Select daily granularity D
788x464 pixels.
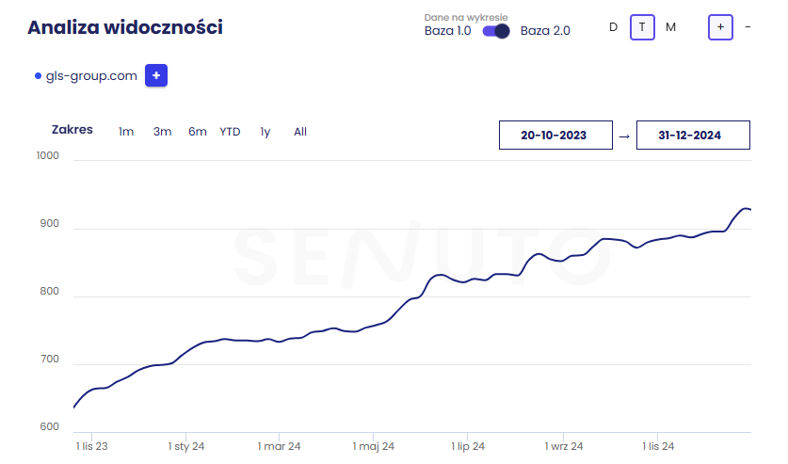click(x=613, y=27)
